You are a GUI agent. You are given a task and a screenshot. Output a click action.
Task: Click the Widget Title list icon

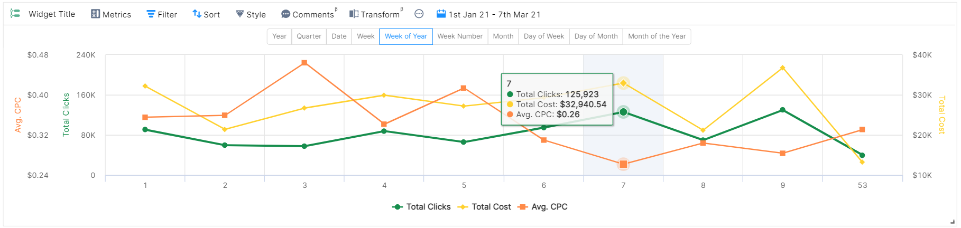pos(15,14)
